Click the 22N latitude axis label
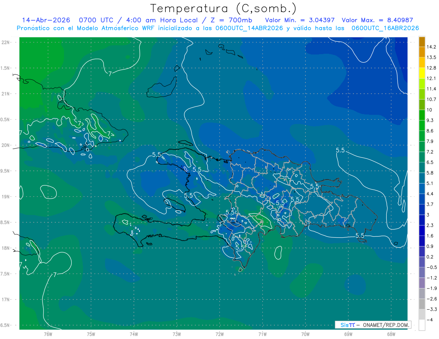 (5, 42)
